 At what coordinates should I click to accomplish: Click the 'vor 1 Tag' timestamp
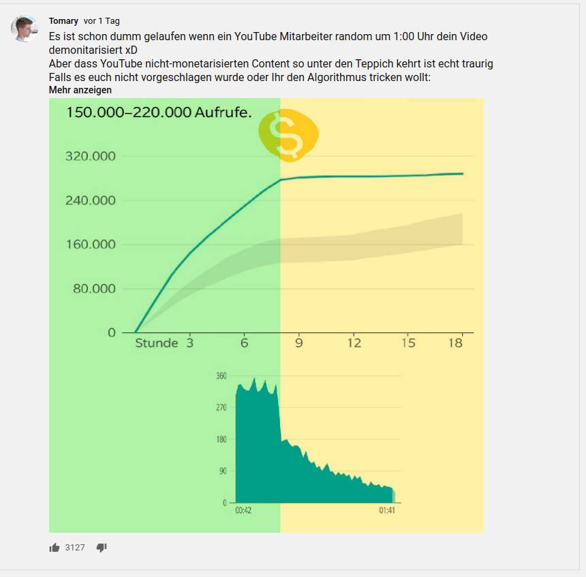[x=102, y=21]
